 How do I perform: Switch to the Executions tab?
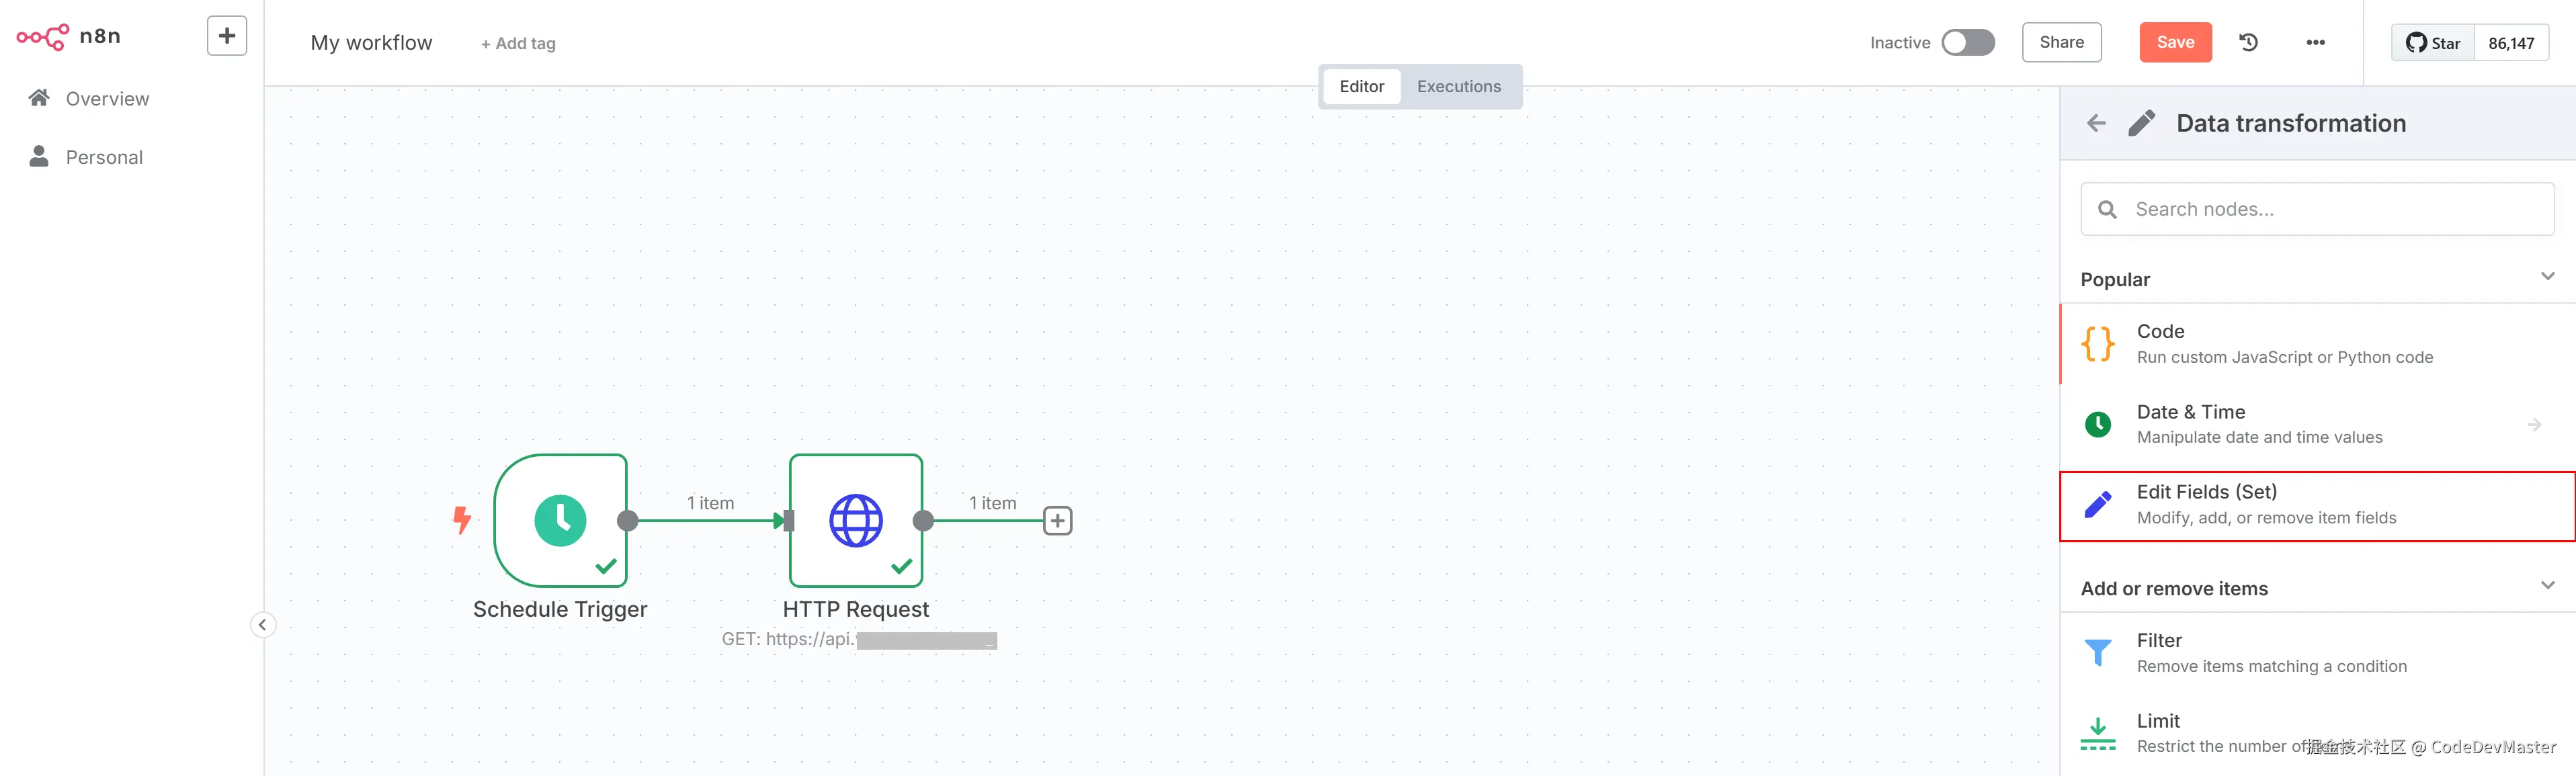[x=1458, y=87]
